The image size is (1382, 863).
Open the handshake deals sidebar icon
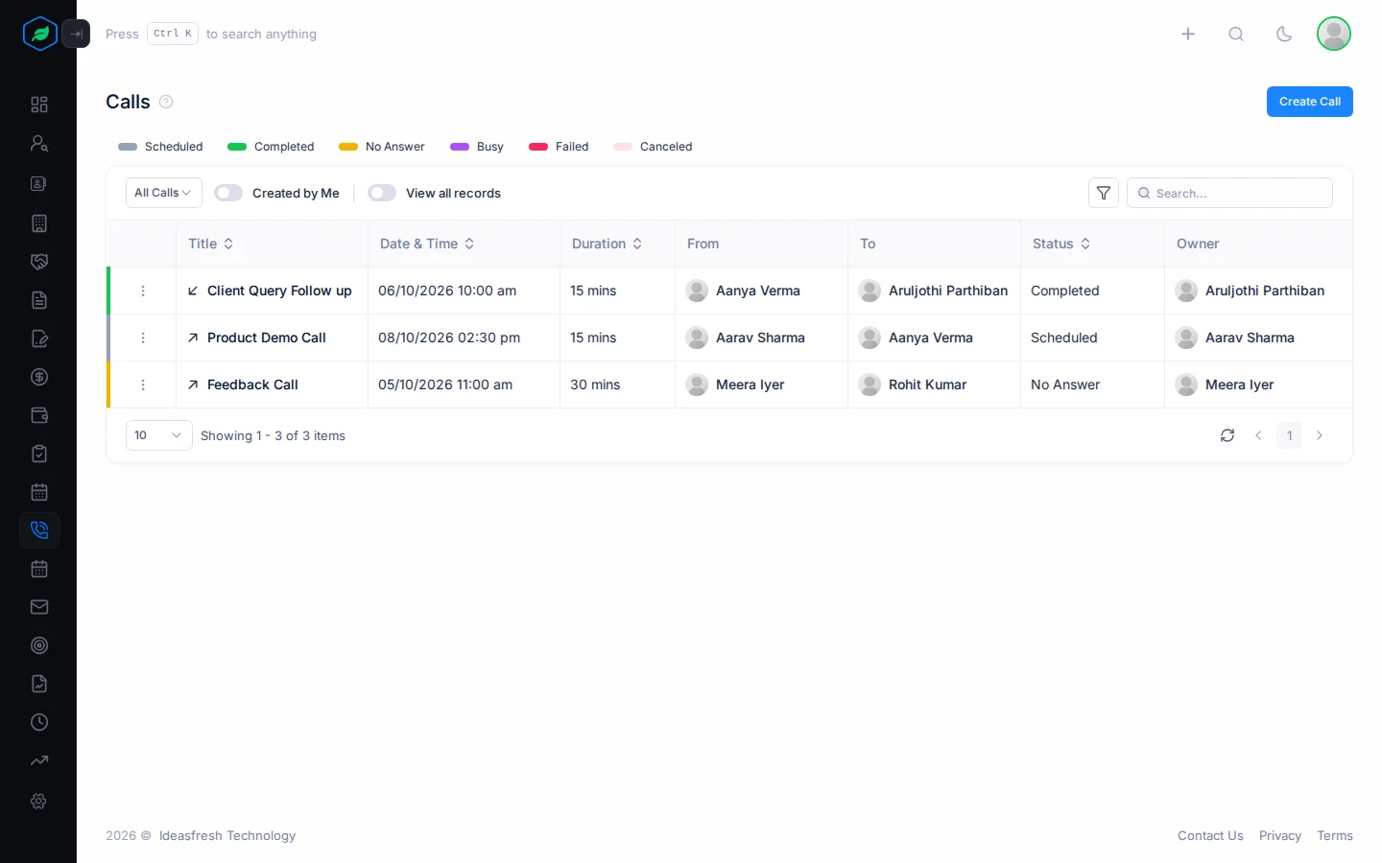pos(39,262)
